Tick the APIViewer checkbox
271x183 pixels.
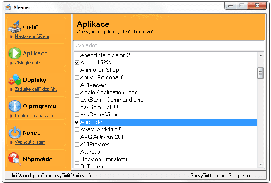pyautogui.click(x=77, y=85)
